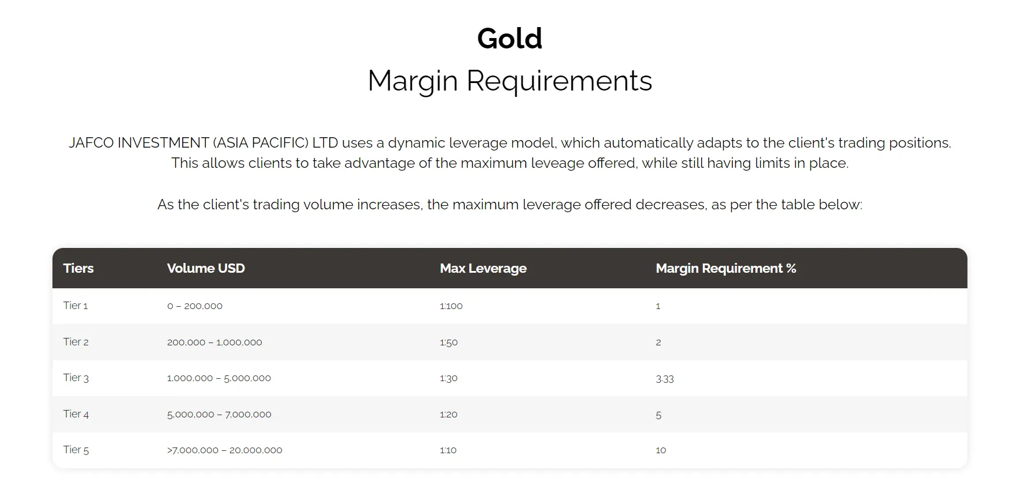Screen dimensions: 1013x493
Task: Click the Margin Requirement % header
Action: 726,268
